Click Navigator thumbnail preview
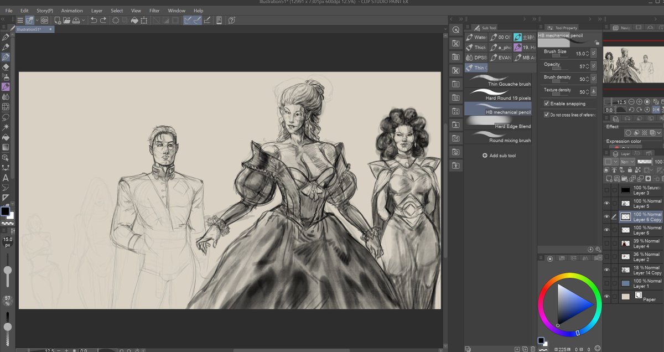Viewport: 664px width, 352px height. coord(633,64)
